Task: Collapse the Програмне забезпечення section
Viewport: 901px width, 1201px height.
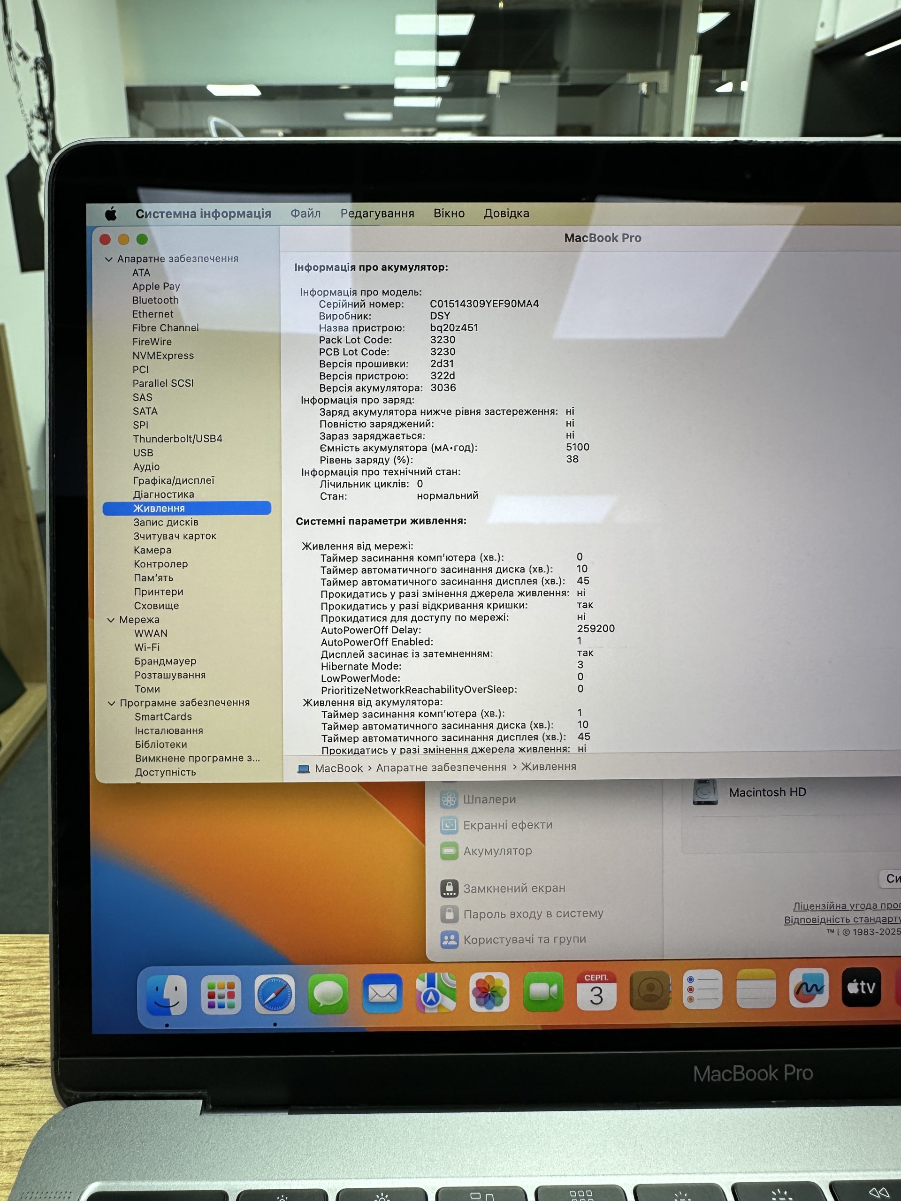Action: (111, 703)
